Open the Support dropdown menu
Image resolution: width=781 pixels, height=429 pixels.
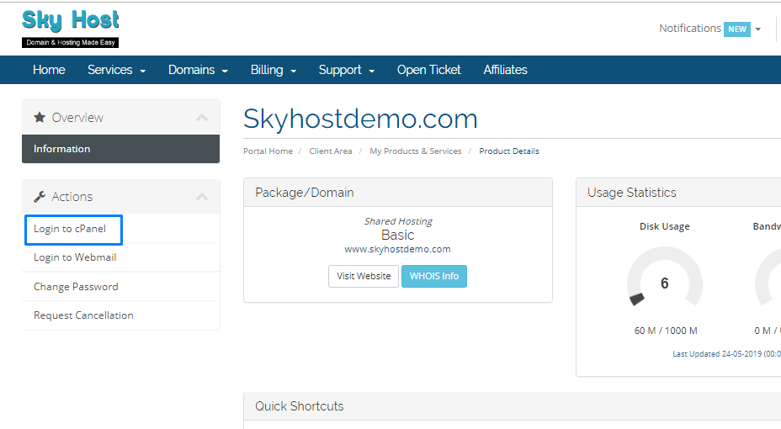(346, 70)
